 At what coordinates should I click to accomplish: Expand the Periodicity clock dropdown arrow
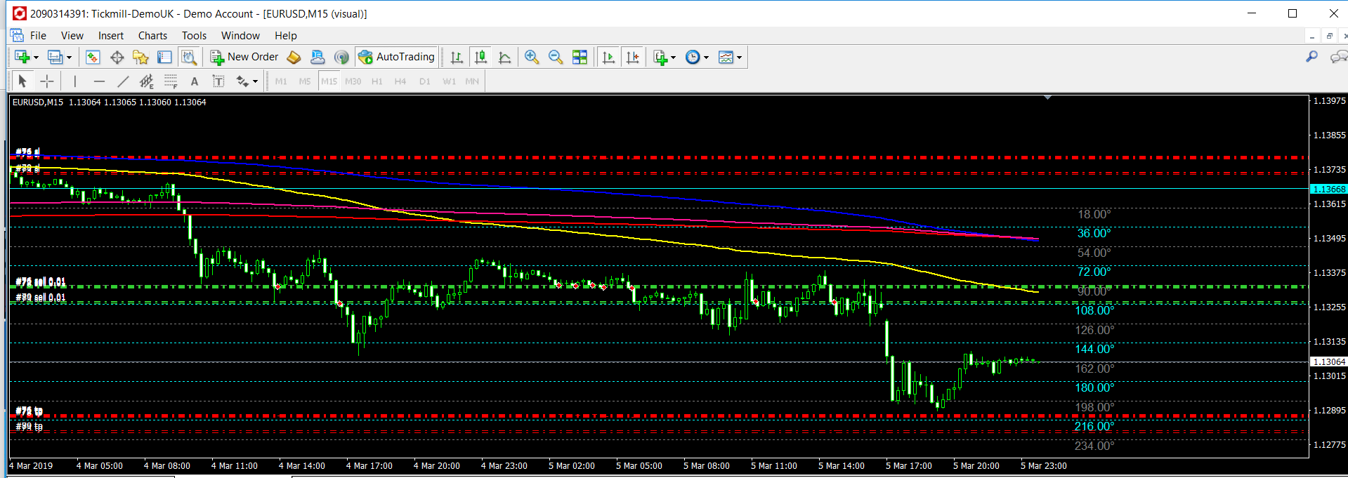[706, 58]
